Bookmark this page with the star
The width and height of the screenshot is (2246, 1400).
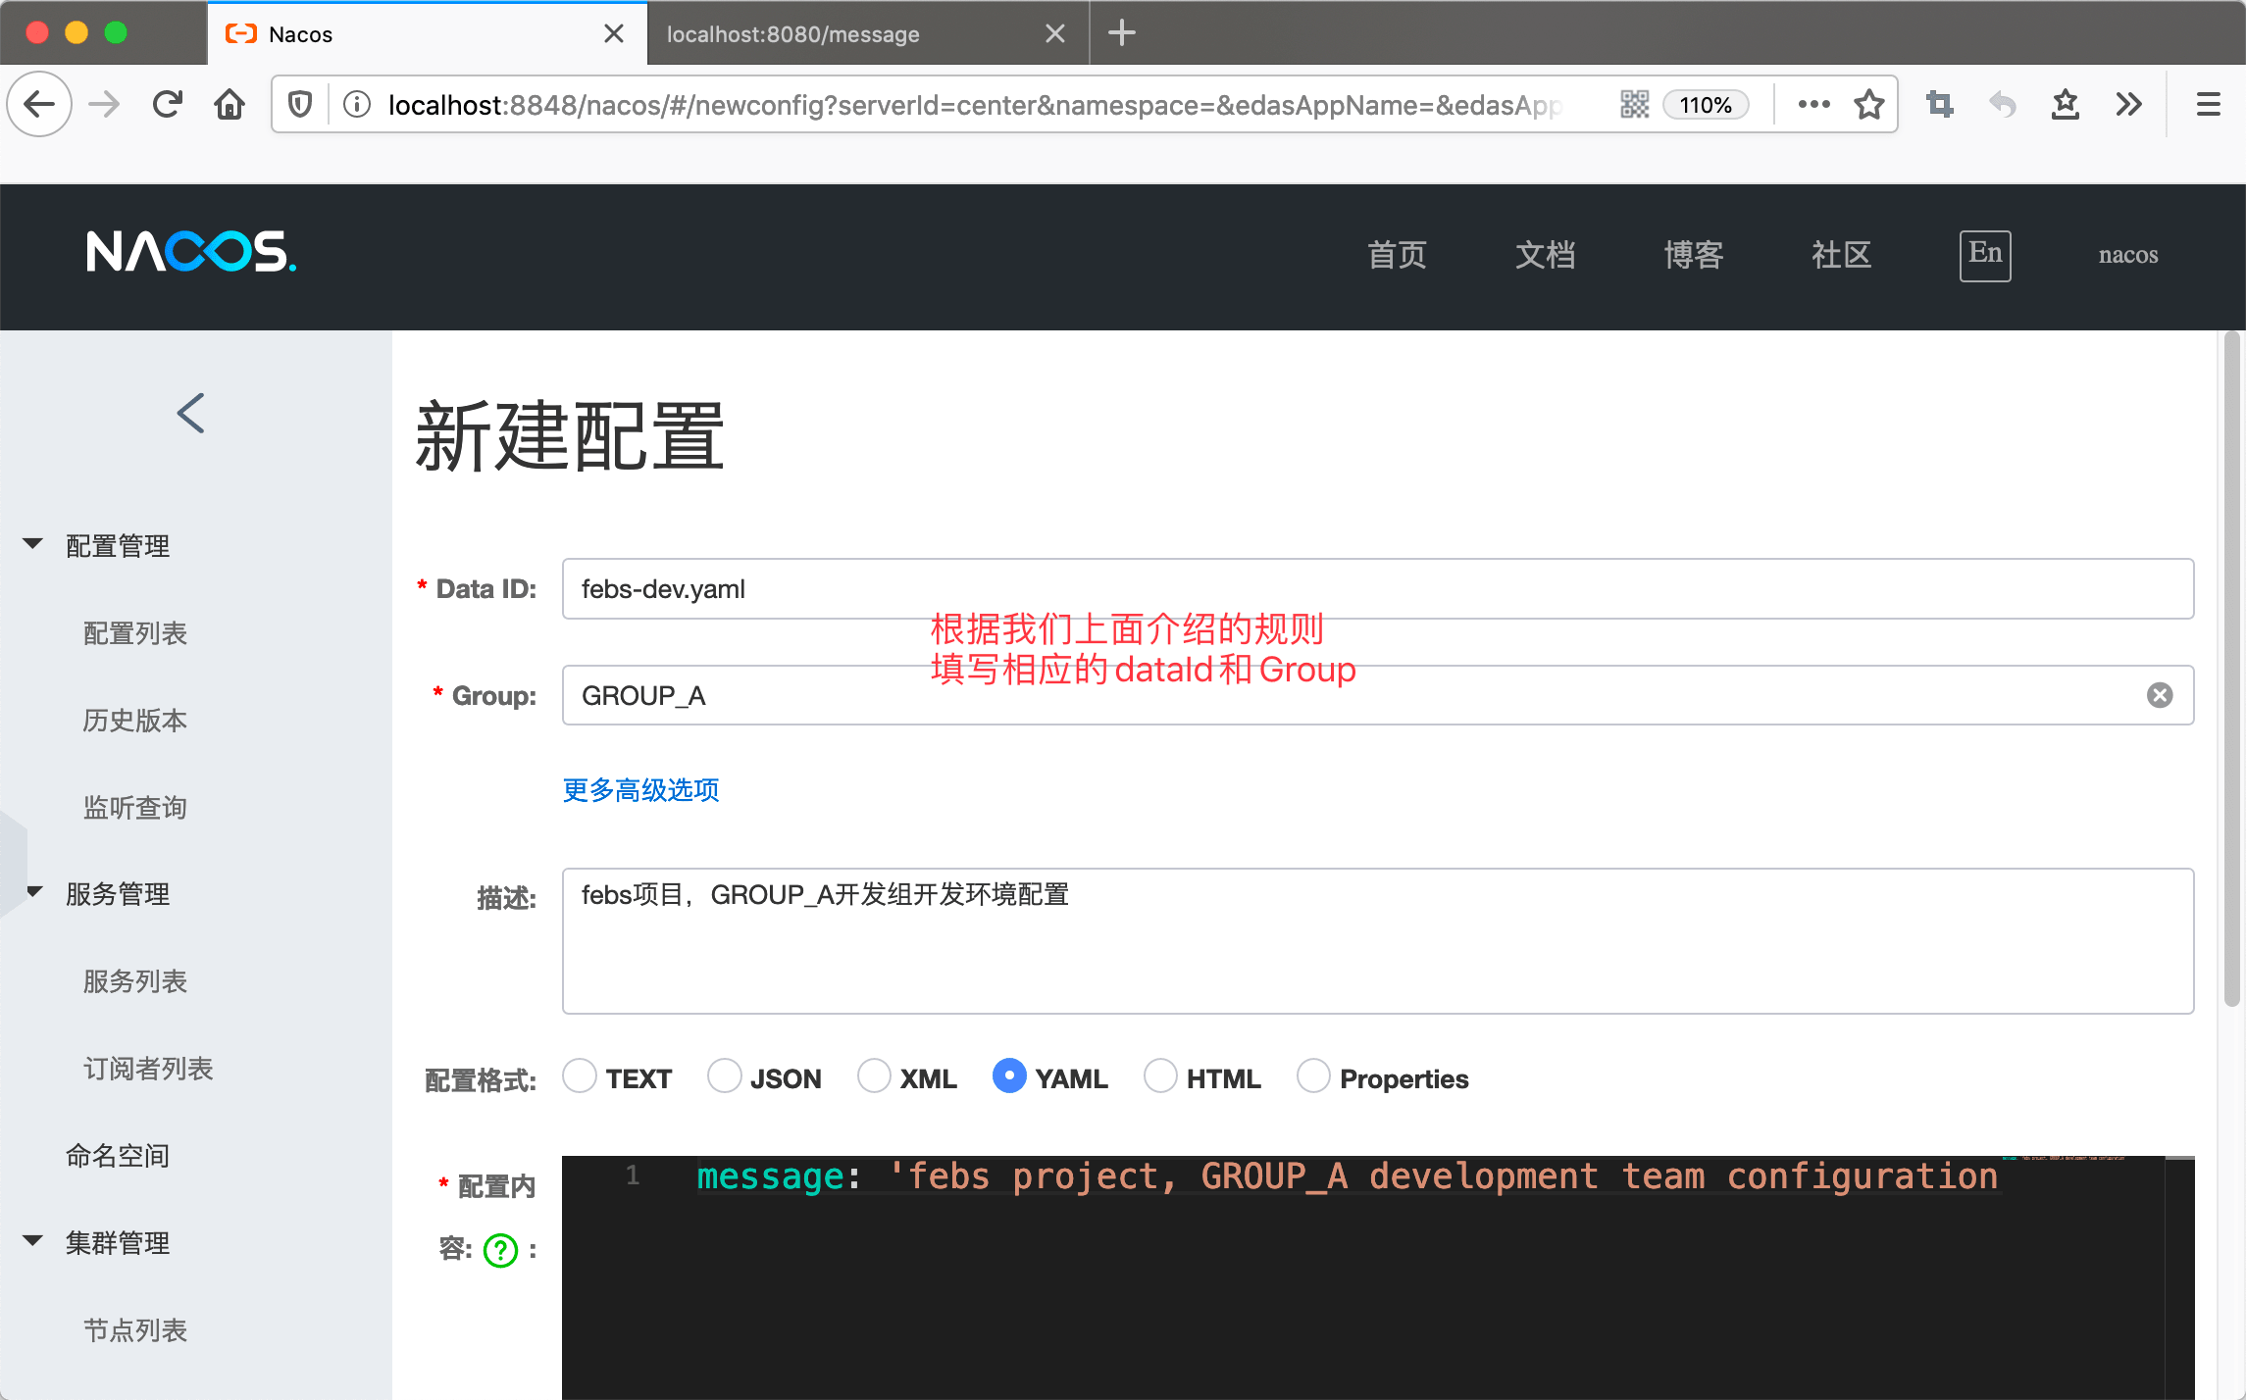tap(1869, 104)
